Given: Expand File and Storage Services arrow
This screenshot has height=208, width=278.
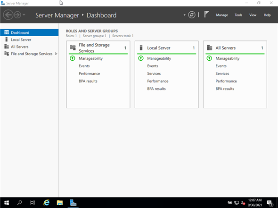Looking at the screenshot, I should tap(56, 54).
